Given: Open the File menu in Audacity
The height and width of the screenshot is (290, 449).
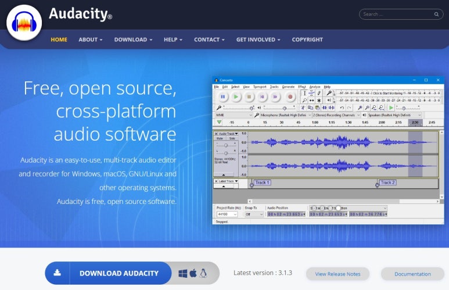Looking at the screenshot, I should point(217,87).
